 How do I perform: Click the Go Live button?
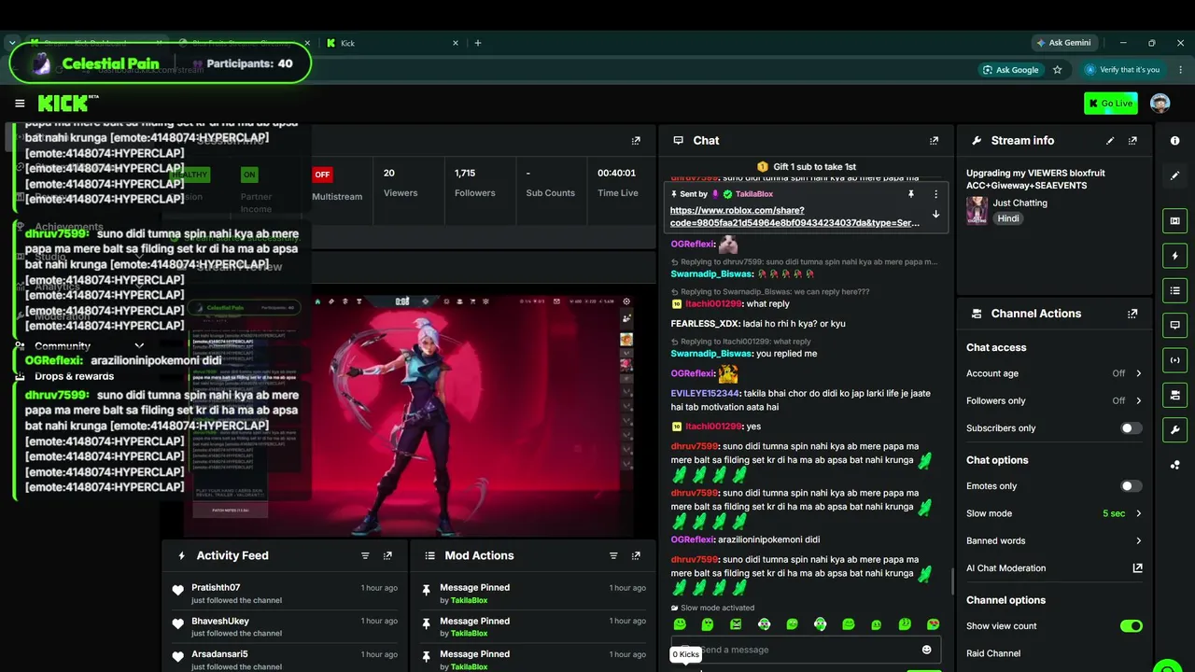[x=1111, y=104]
